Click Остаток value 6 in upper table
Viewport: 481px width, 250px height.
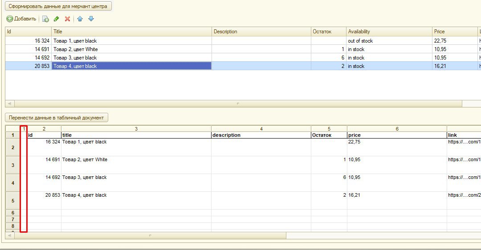click(x=329, y=58)
